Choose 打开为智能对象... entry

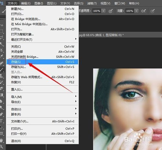point(42,34)
